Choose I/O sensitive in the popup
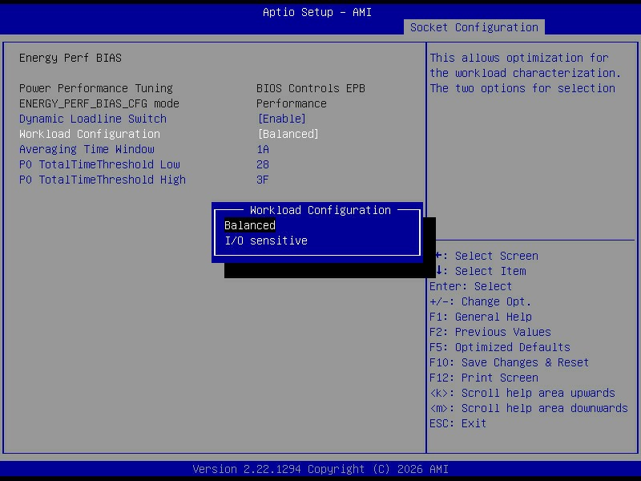 coord(266,240)
